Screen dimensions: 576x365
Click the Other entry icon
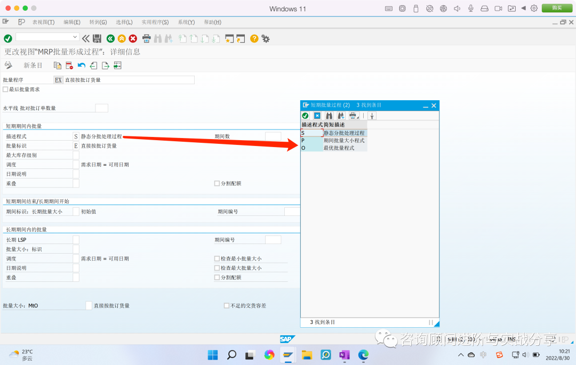coord(117,66)
